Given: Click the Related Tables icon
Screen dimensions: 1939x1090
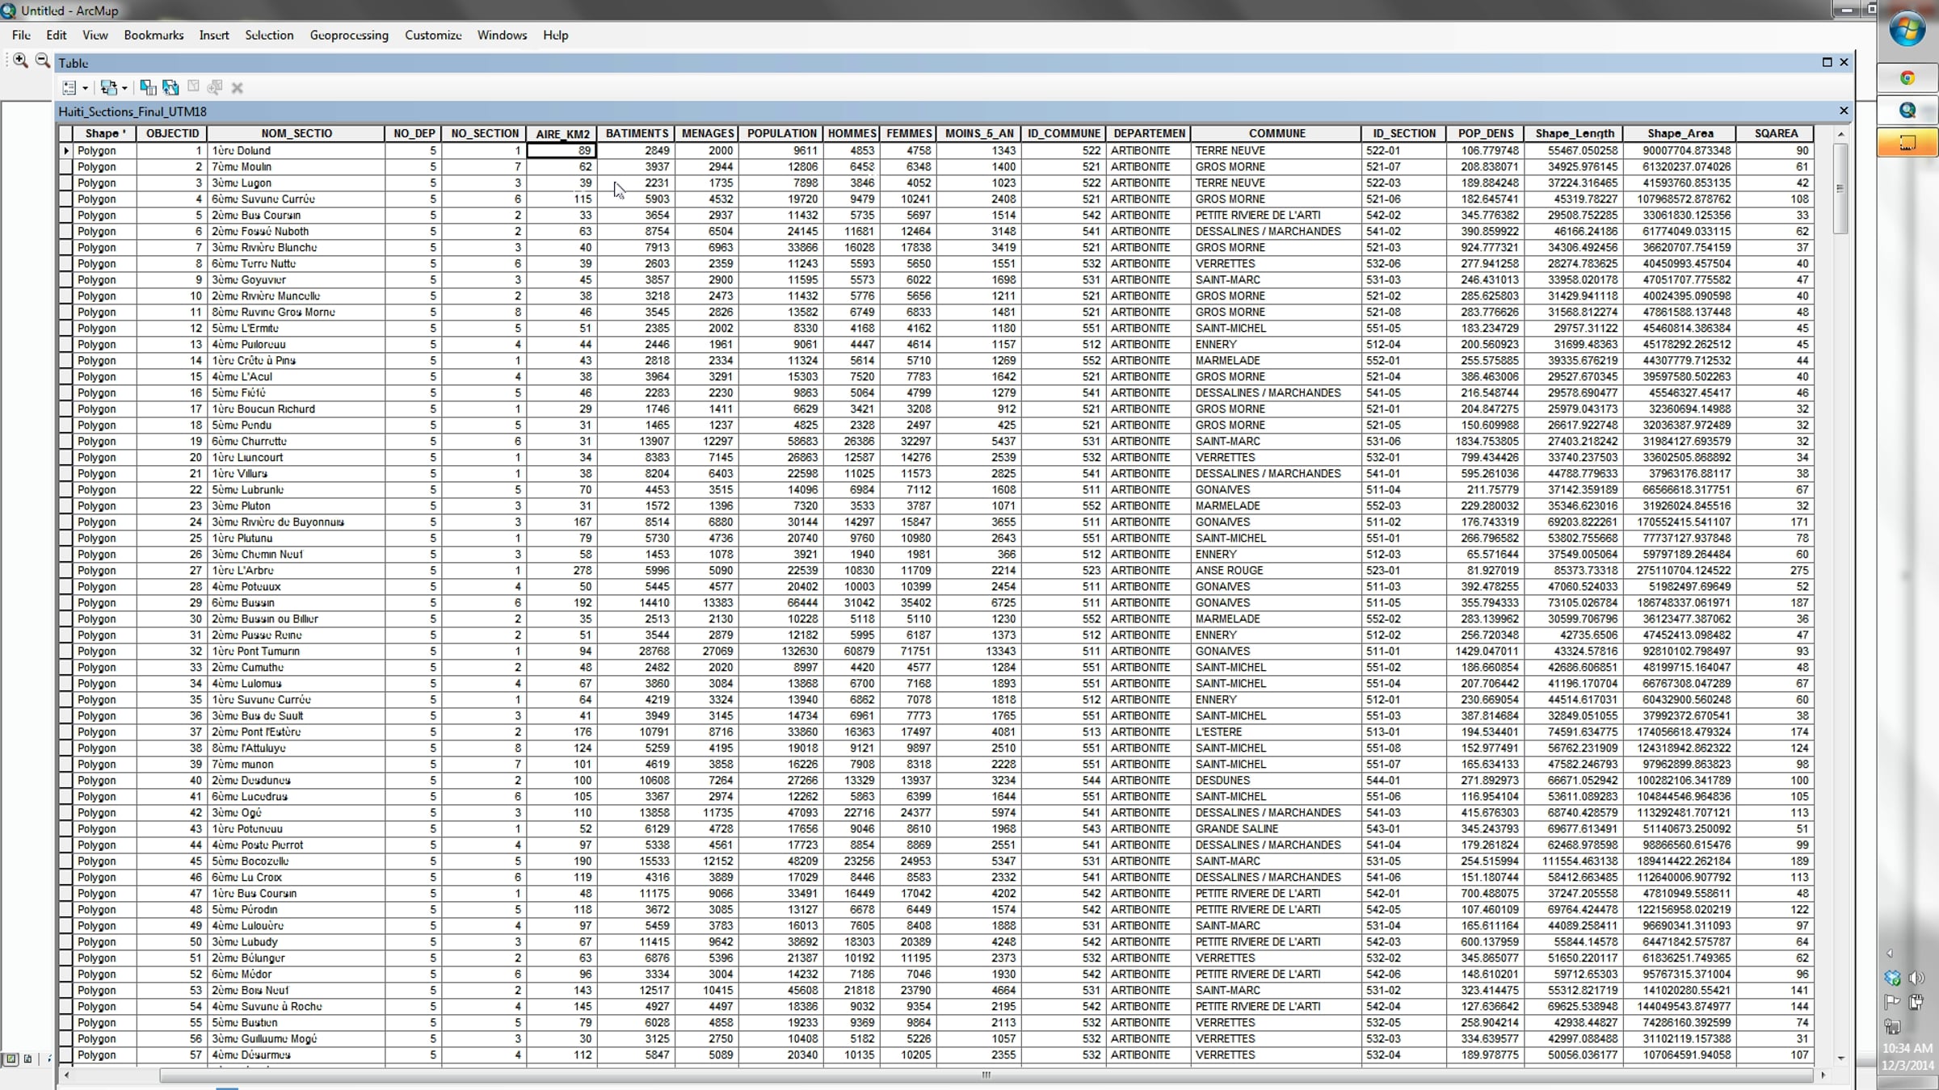Looking at the screenshot, I should [108, 87].
